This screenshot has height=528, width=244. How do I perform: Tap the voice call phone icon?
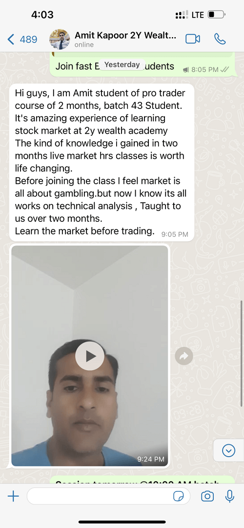click(220, 39)
